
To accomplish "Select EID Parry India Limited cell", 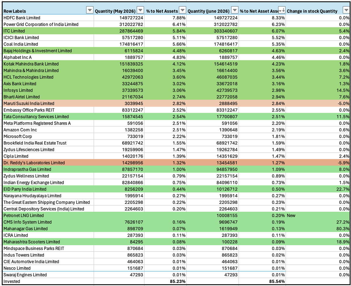I will coord(48,189).
